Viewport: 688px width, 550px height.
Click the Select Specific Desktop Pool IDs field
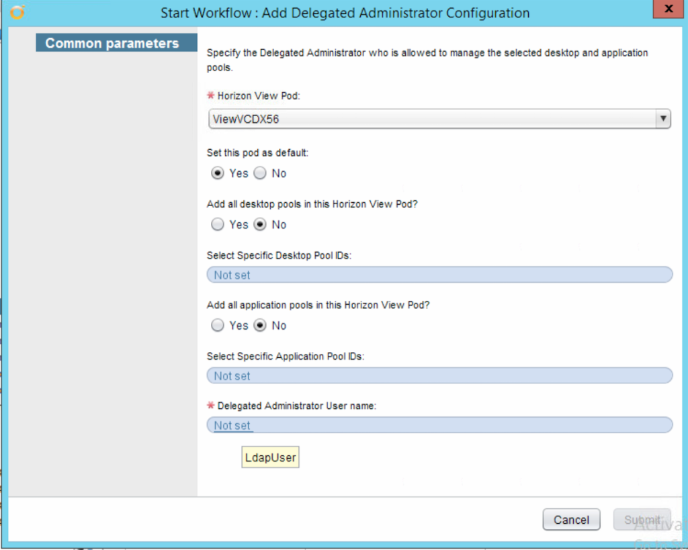[x=439, y=275]
